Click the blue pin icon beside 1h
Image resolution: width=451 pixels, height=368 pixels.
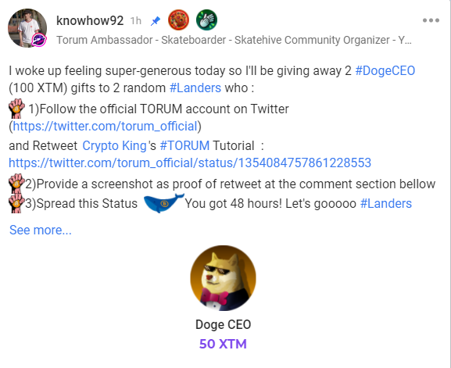click(x=156, y=21)
